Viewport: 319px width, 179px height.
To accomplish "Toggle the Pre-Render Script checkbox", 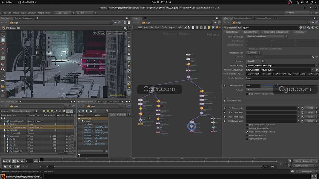I will 225,108.
